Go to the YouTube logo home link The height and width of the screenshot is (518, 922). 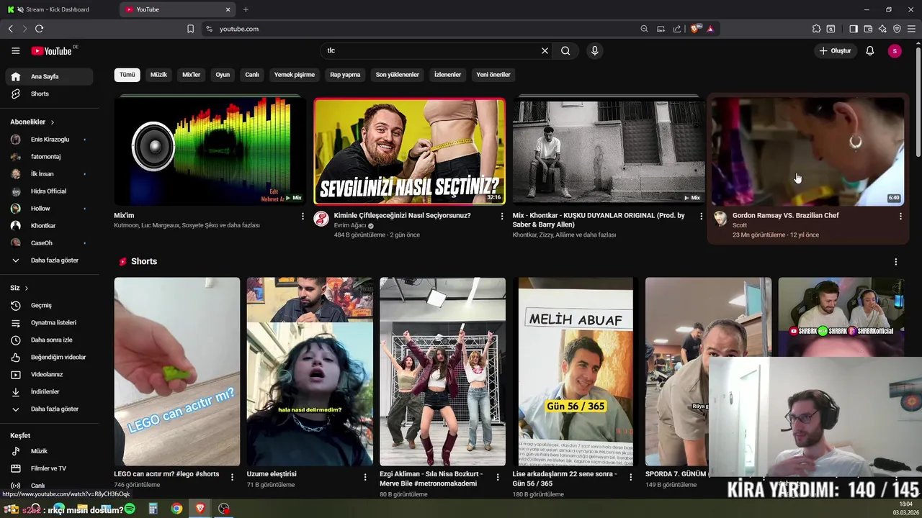(x=51, y=51)
